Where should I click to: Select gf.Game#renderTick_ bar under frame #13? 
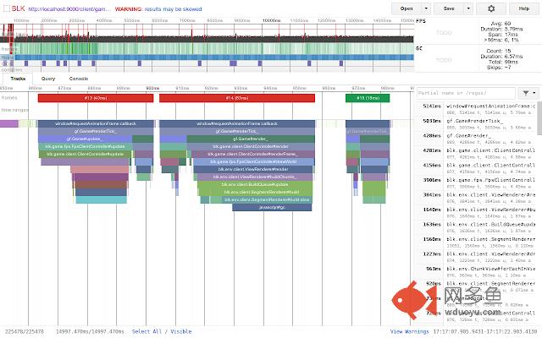[x=96, y=132]
